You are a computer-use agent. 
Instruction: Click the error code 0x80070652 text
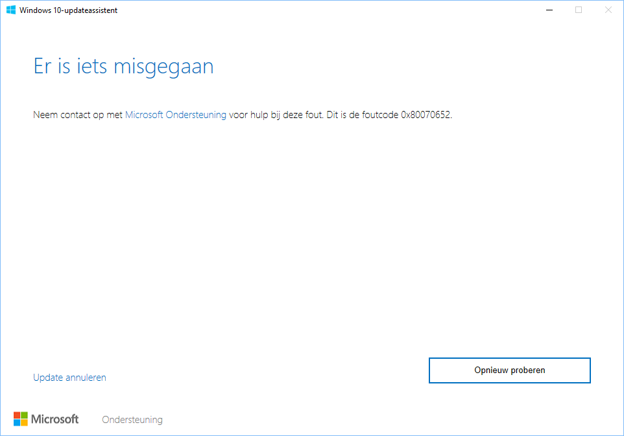click(x=426, y=115)
